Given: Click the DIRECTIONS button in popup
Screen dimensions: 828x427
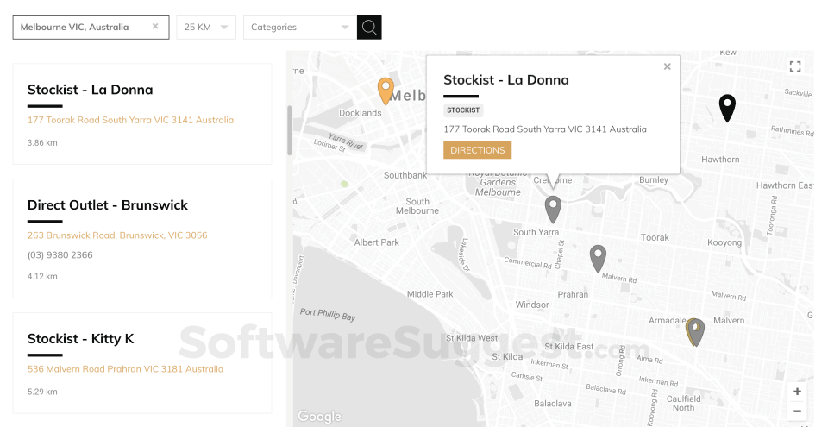Looking at the screenshot, I should (477, 150).
